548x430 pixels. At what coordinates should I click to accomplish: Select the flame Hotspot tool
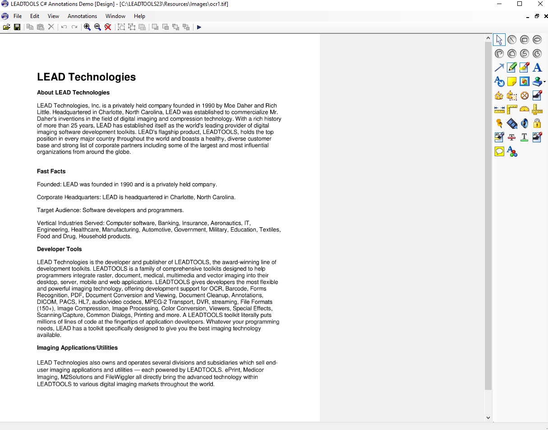pos(499,95)
